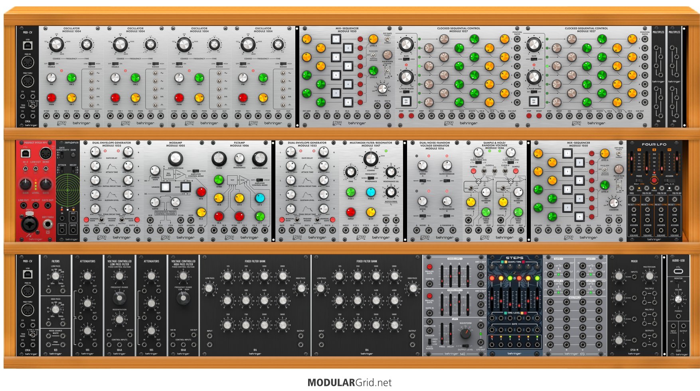Toggle Monitor Off/On switch on Audio-USB
The width and height of the screenshot is (700, 391).
[x=678, y=281]
